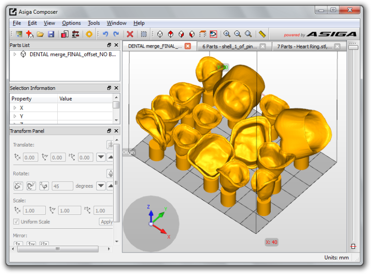Click the Apply button in Scale section
The height and width of the screenshot is (274, 371).
(106, 221)
